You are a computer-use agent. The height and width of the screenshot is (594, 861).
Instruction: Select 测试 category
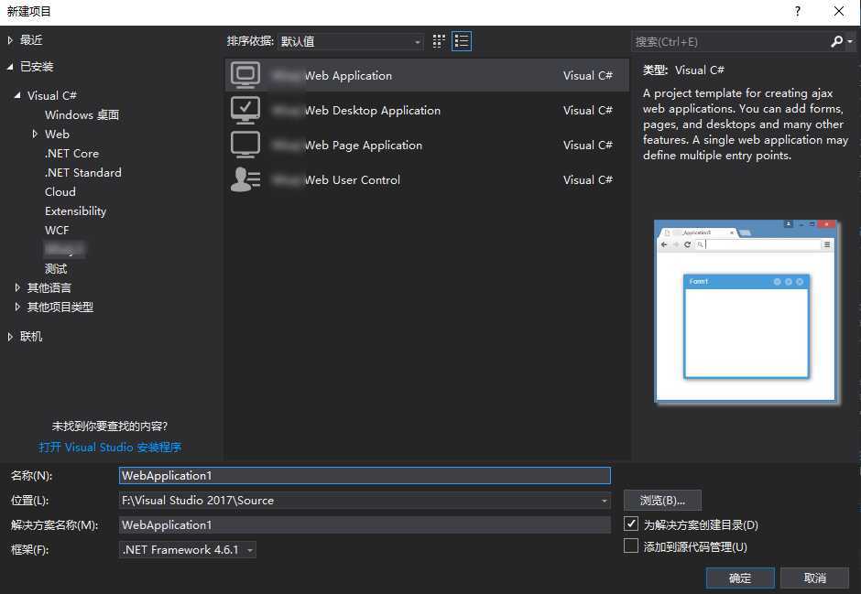(56, 268)
